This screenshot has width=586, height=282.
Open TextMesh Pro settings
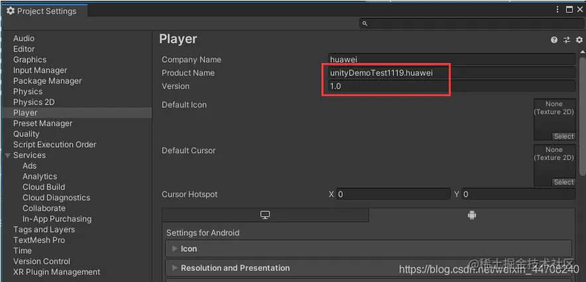point(39,240)
